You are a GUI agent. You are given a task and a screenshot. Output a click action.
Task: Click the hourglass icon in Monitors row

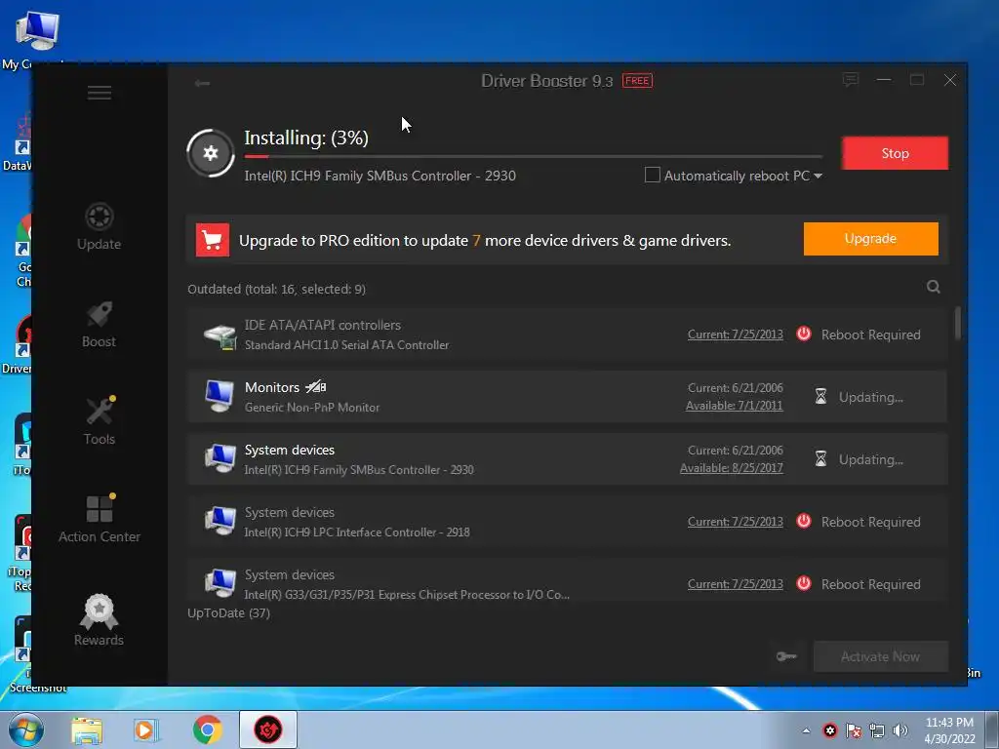tap(821, 396)
